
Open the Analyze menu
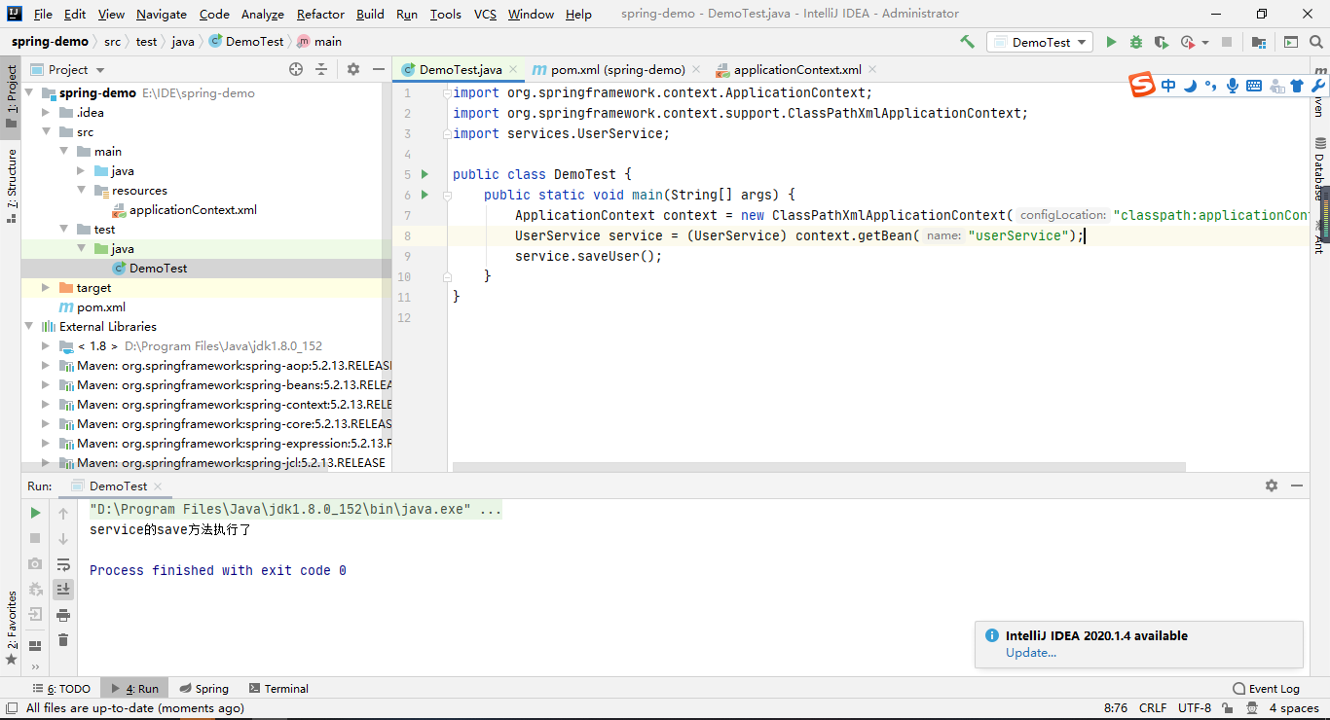point(262,14)
